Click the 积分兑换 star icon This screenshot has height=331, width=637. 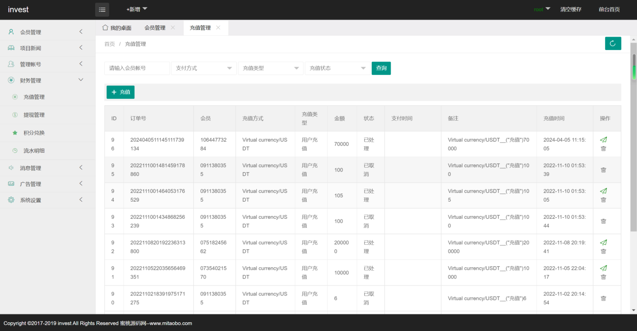[x=15, y=133]
